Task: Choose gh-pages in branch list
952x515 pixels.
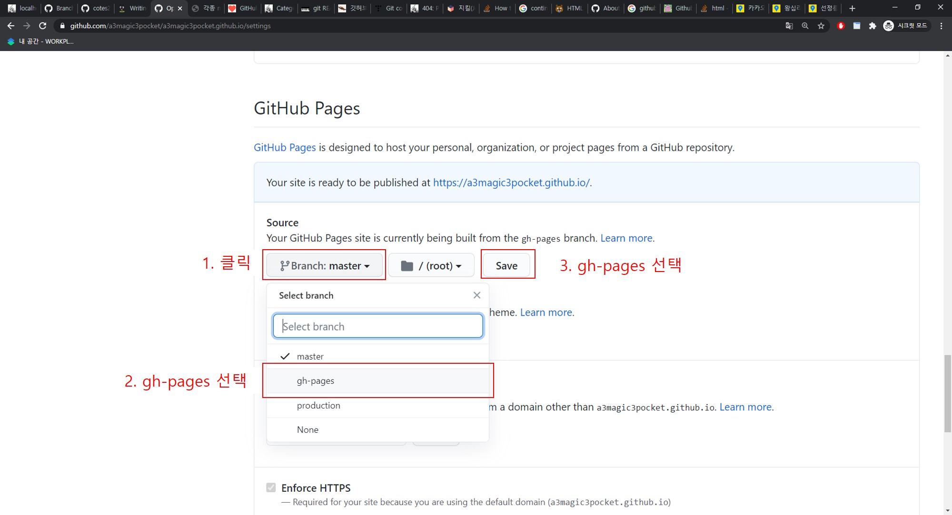Action: pyautogui.click(x=378, y=381)
